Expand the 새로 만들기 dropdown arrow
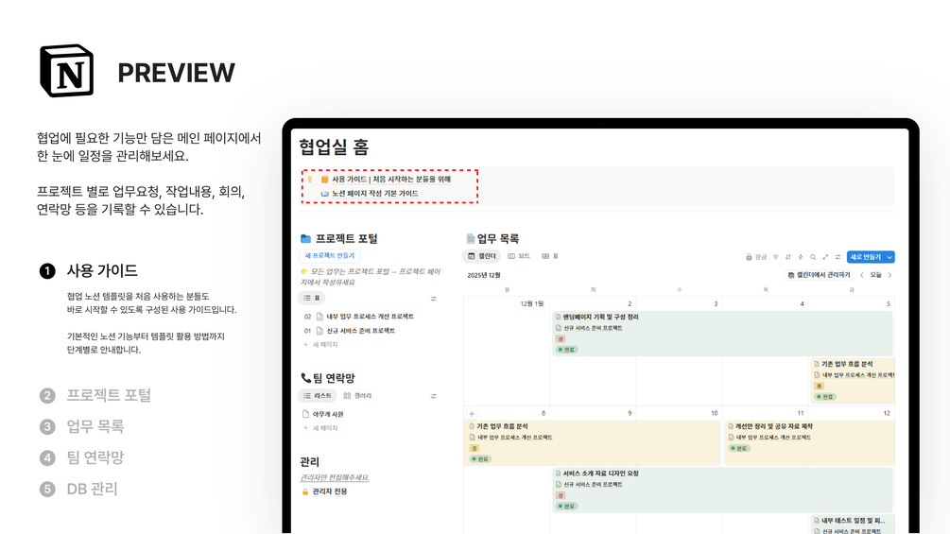The height and width of the screenshot is (534, 950). [x=890, y=257]
